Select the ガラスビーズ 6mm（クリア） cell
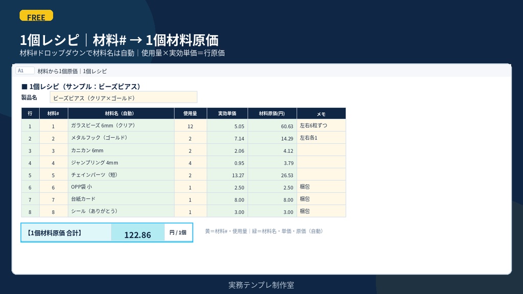Image resolution: width=523 pixels, height=294 pixels. (x=121, y=126)
